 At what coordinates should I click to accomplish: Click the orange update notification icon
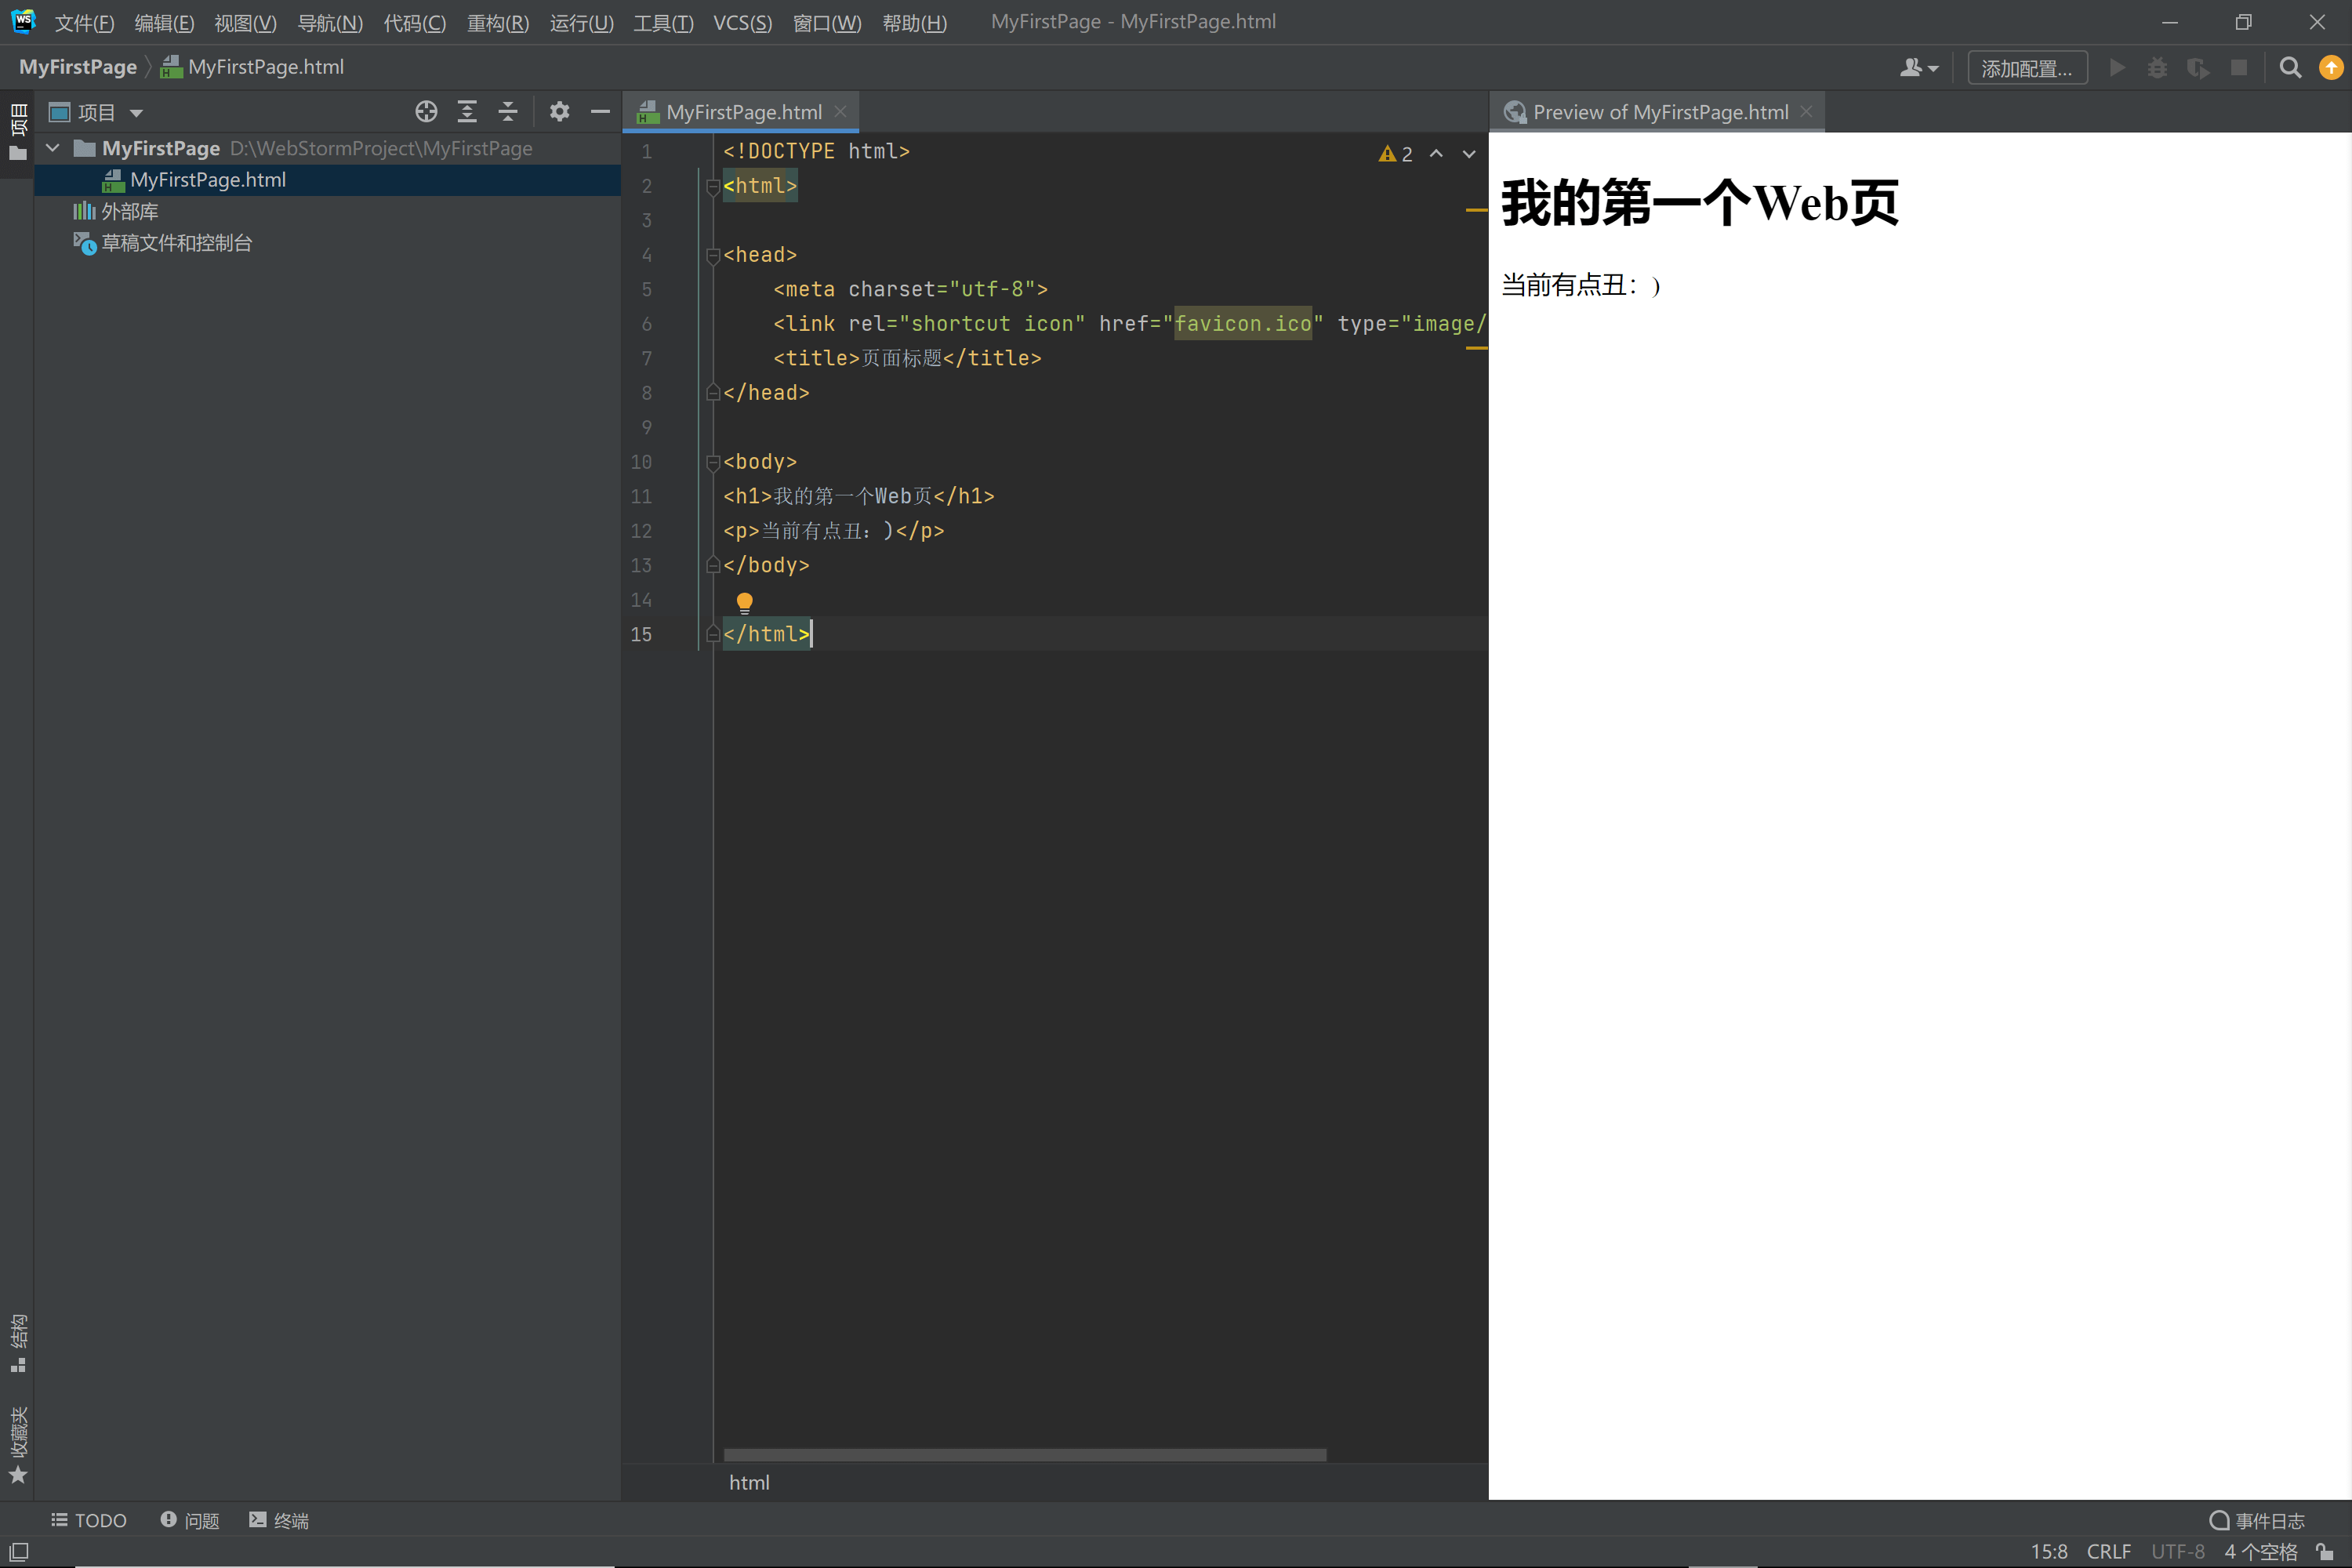tap(2331, 68)
